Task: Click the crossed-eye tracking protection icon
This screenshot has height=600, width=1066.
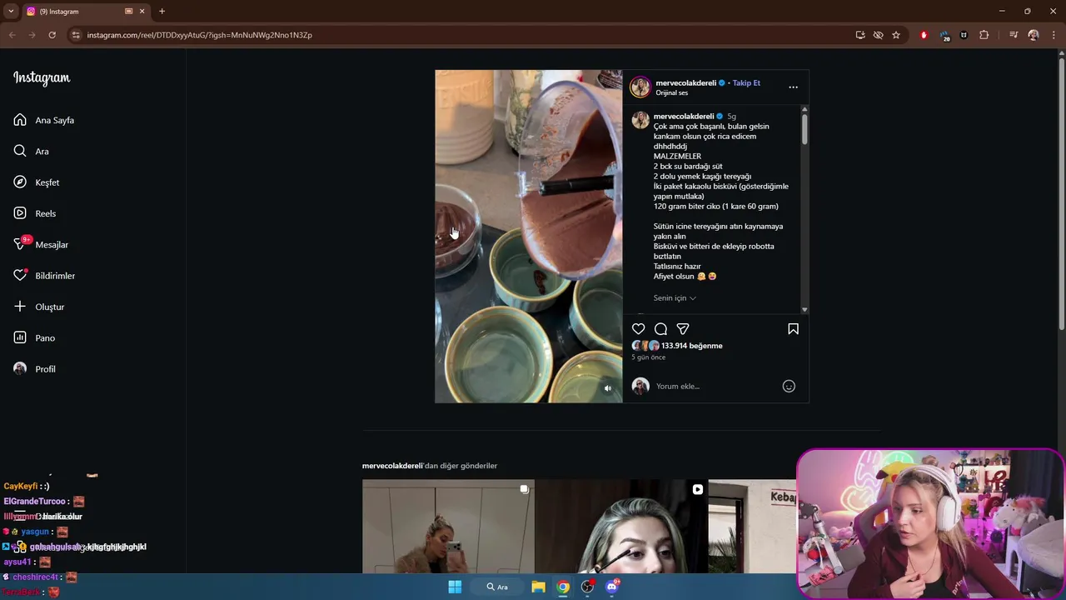Action: (878, 35)
